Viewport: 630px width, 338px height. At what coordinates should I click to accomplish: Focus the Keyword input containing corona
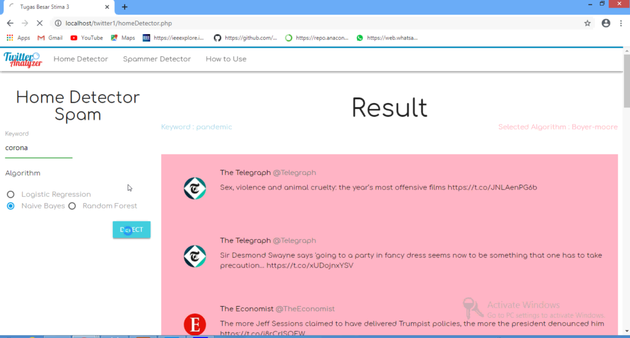click(x=39, y=148)
